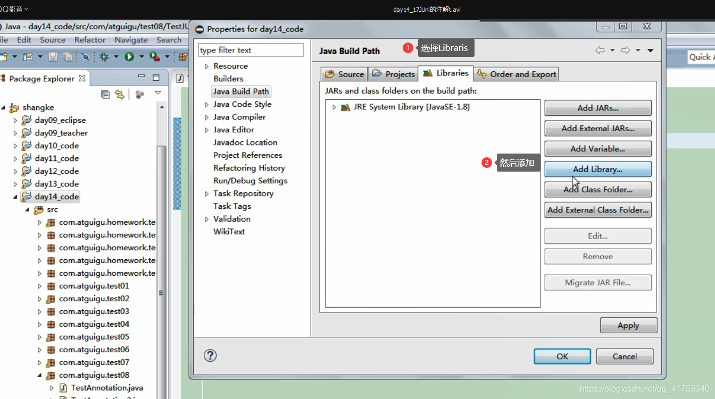Click the type filter text field

[x=251, y=50]
